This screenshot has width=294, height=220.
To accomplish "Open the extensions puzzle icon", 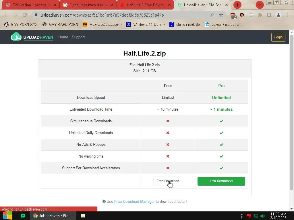I will pos(260,15).
